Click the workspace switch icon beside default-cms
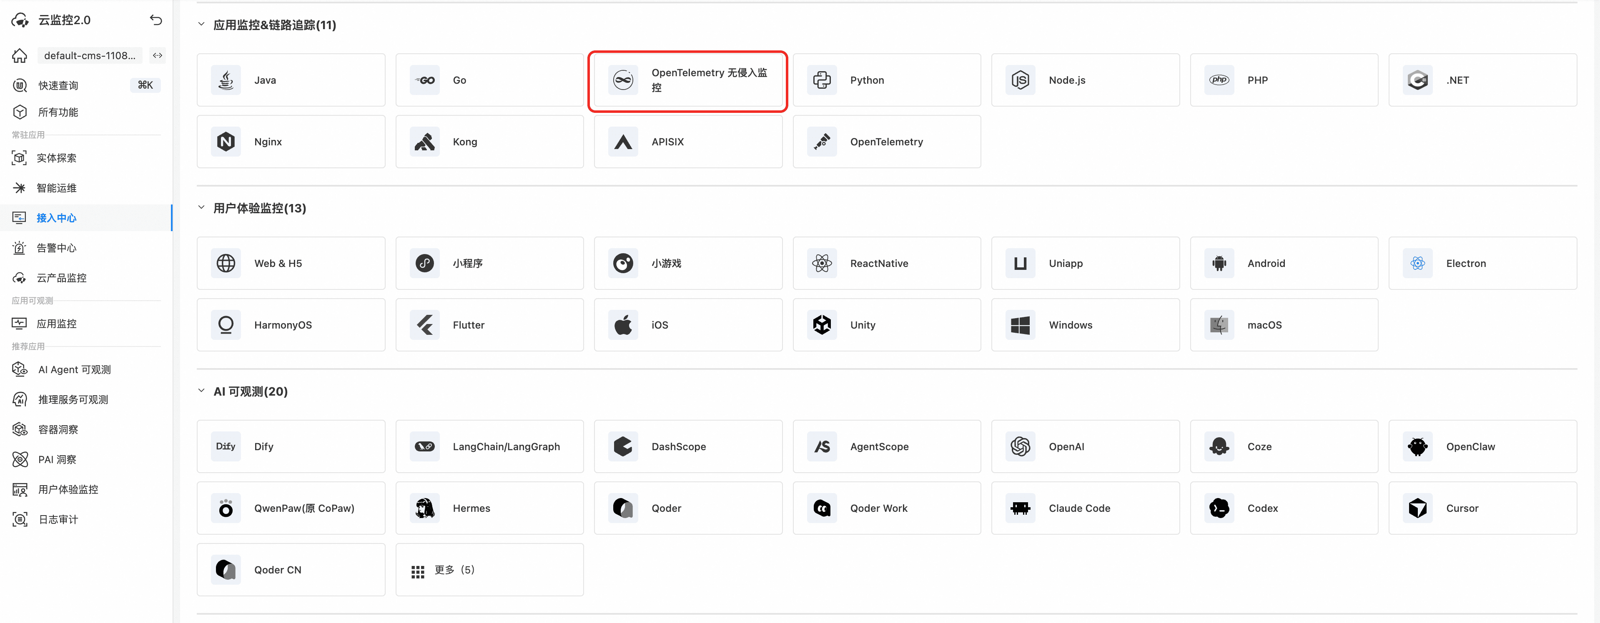Viewport: 1600px width, 623px height. point(158,55)
